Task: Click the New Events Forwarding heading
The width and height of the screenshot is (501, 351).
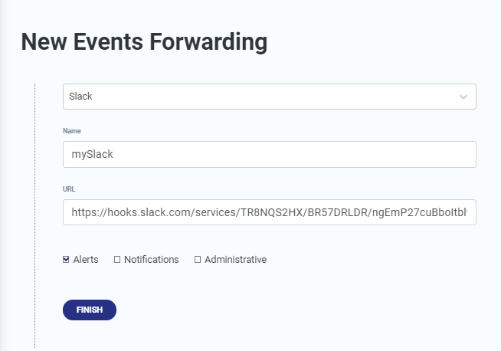Action: click(x=144, y=42)
